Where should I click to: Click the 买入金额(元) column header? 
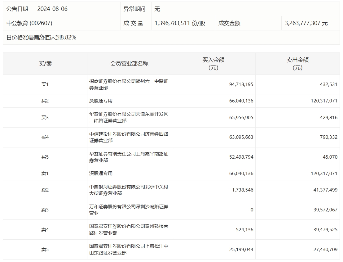213,64
